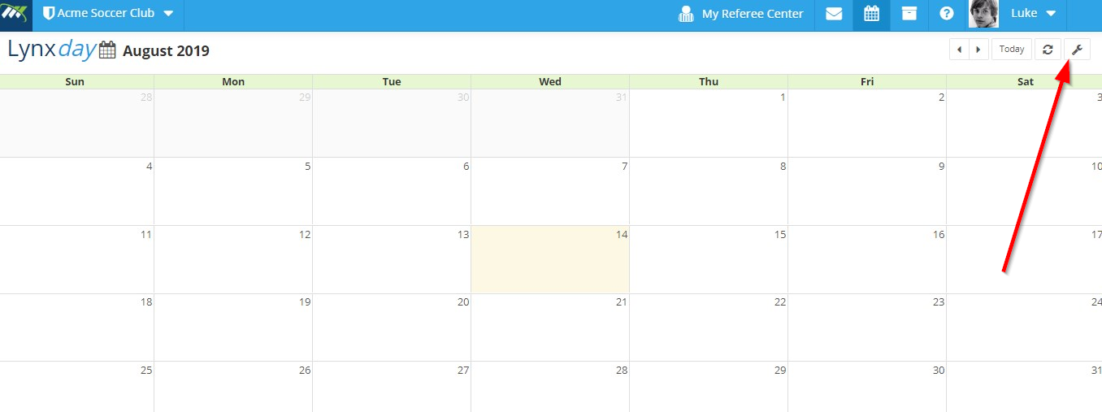
Task: Expand the Acme Soccer Club dropdown
Action: coord(108,14)
